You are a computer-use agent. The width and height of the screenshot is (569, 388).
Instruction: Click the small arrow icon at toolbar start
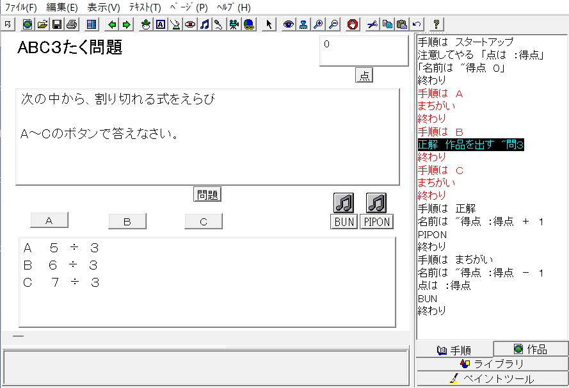click(x=8, y=24)
